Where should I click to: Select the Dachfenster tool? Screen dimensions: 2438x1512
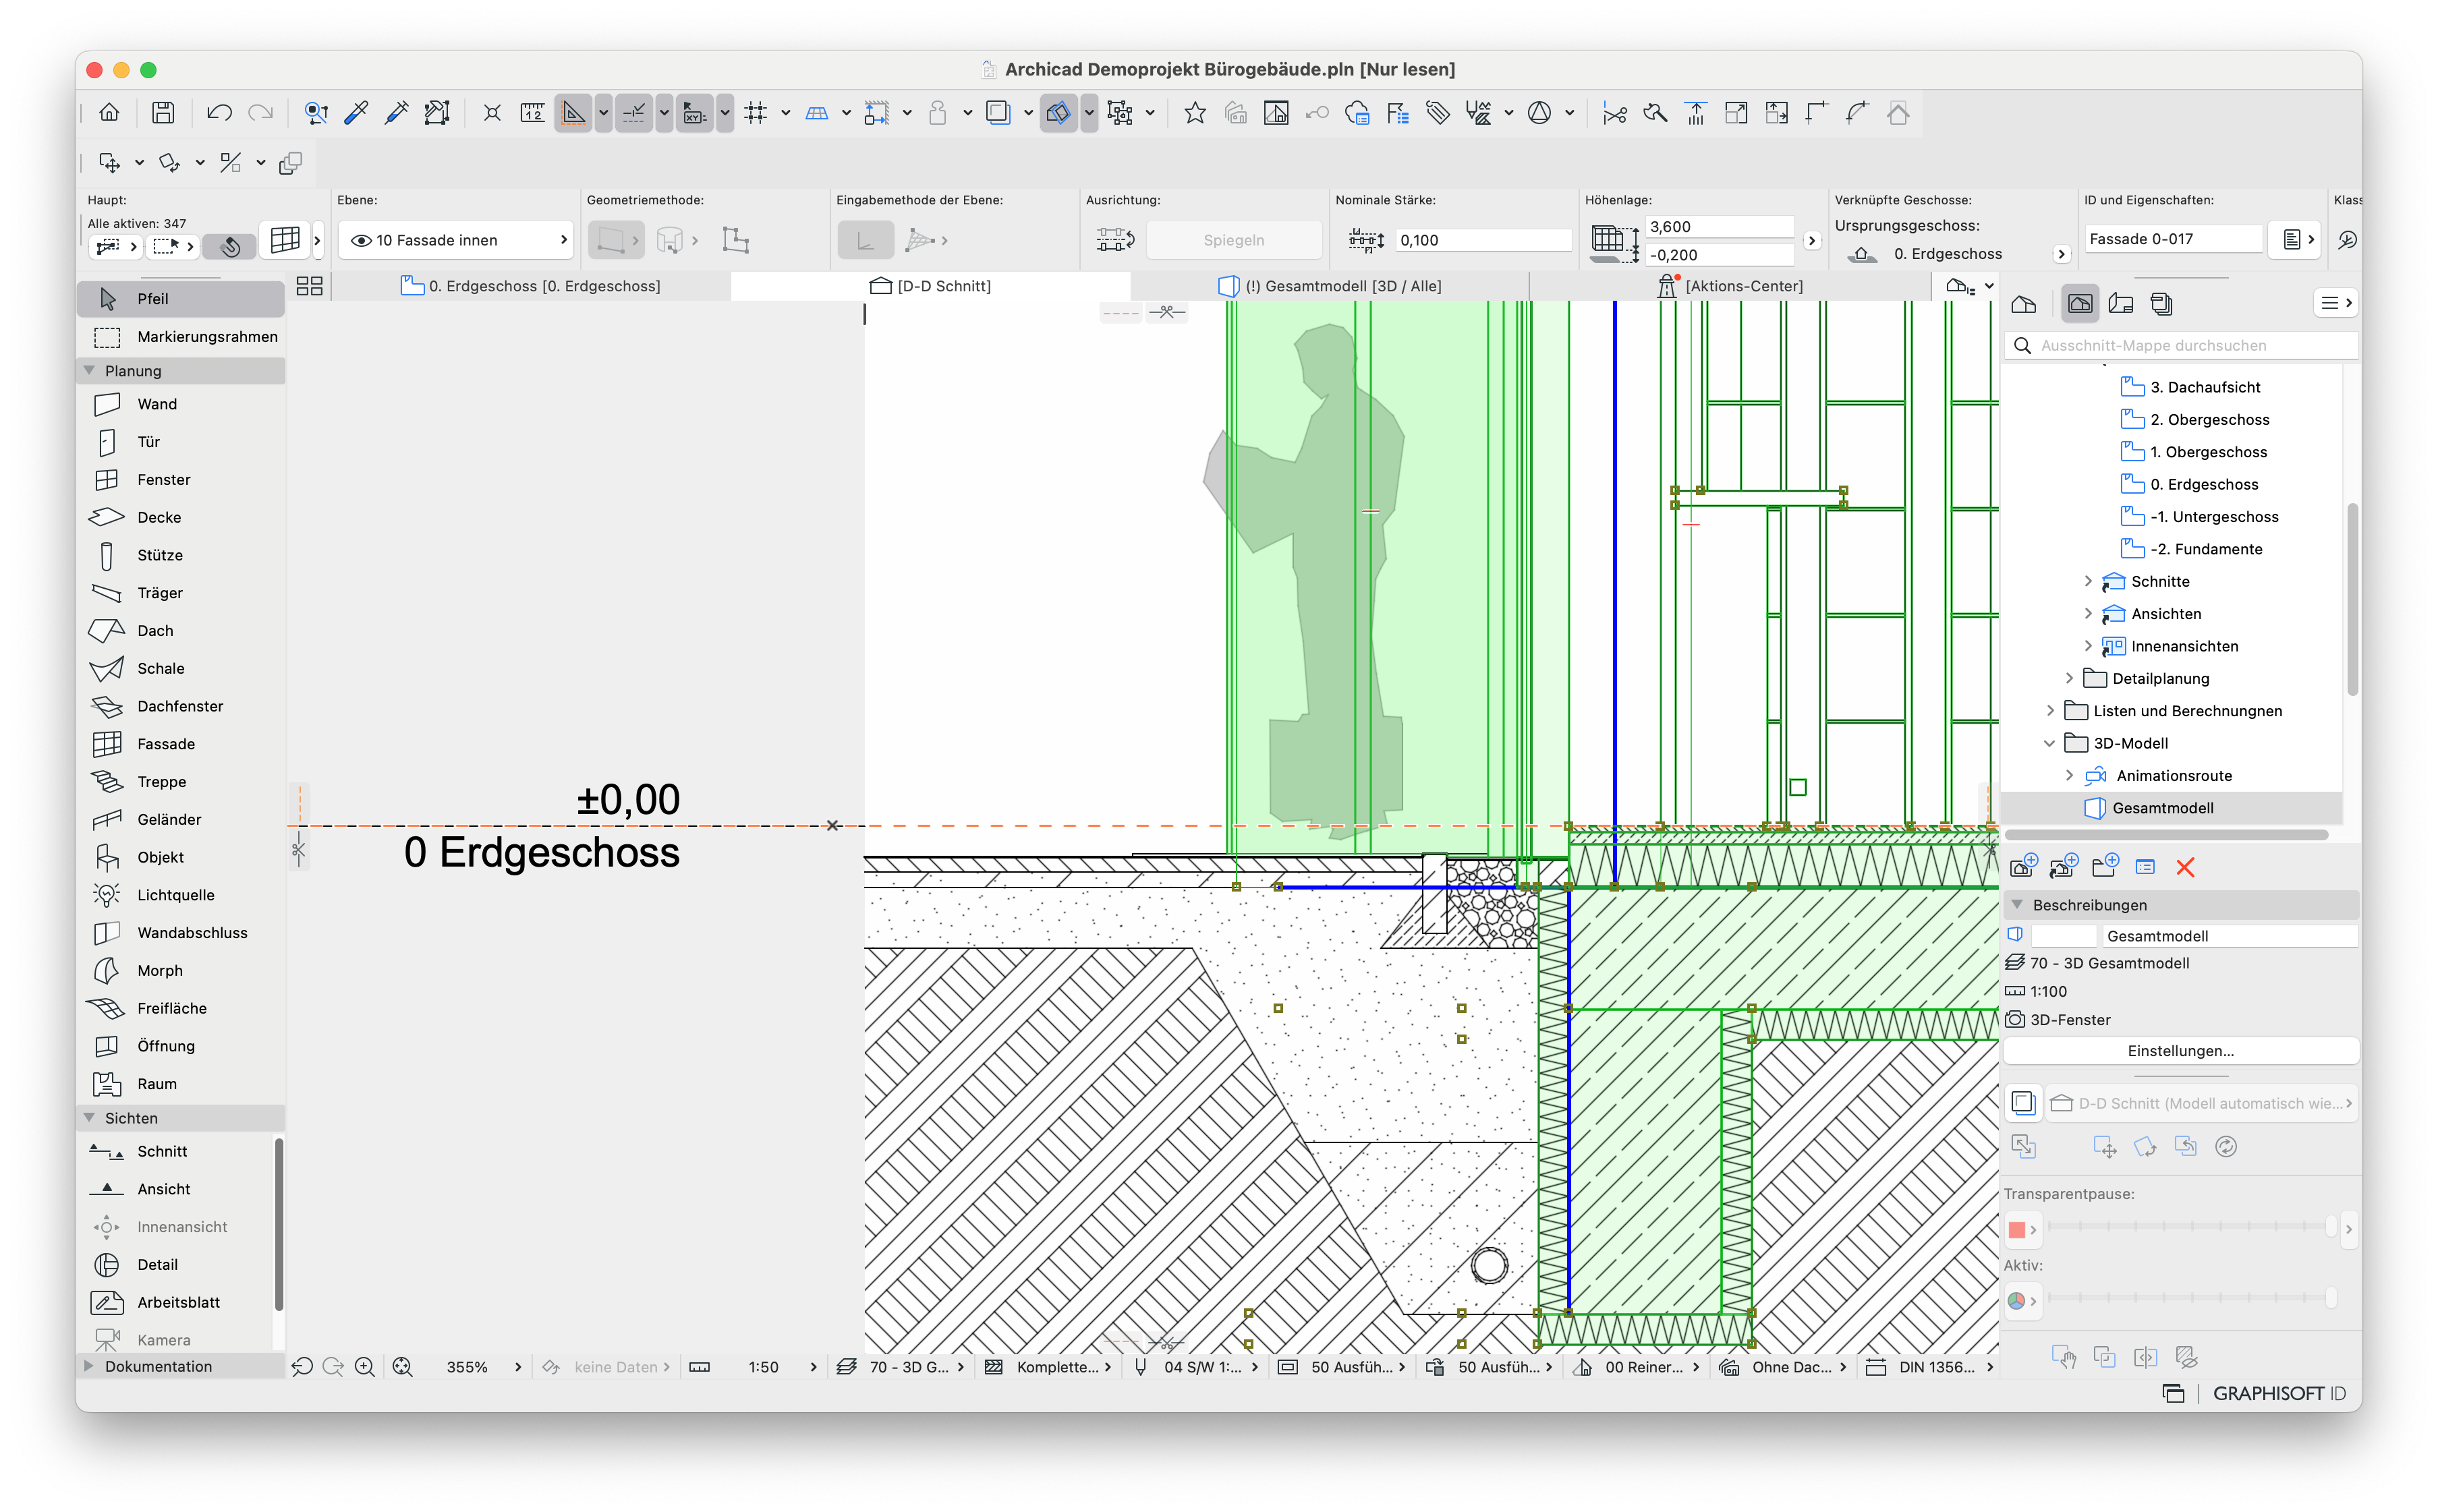click(x=180, y=706)
